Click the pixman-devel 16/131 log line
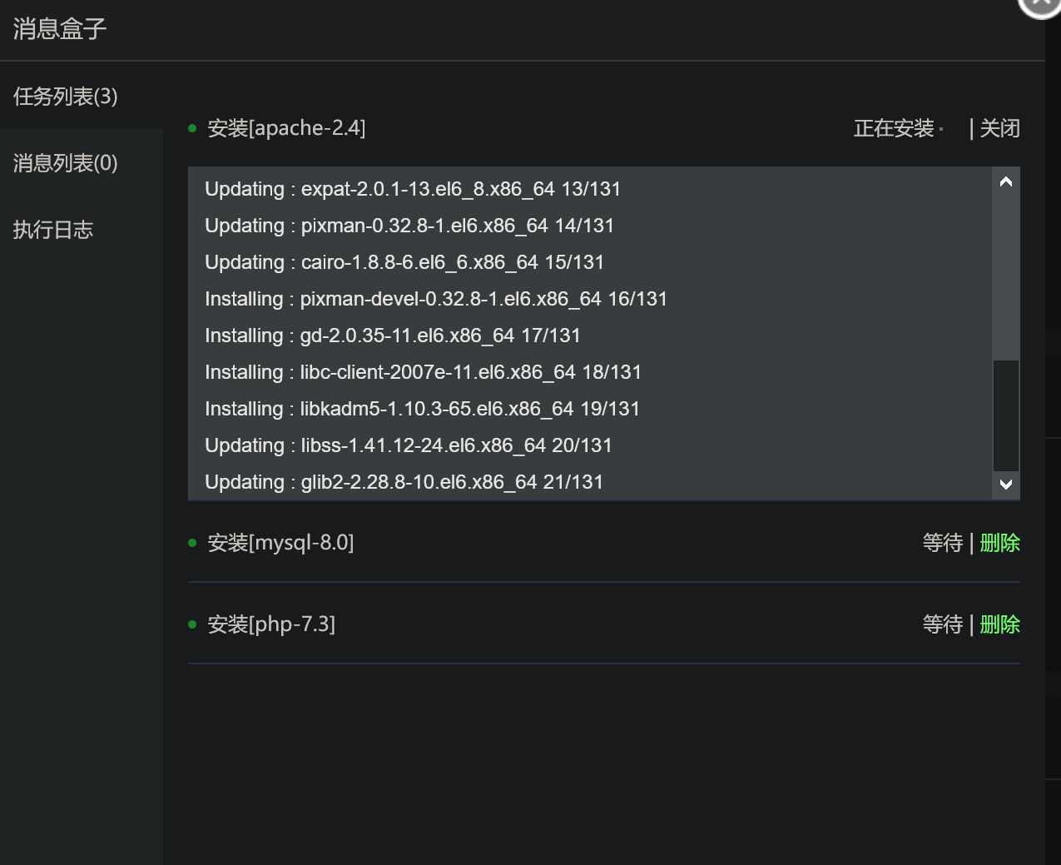The height and width of the screenshot is (865, 1061). [x=436, y=299]
